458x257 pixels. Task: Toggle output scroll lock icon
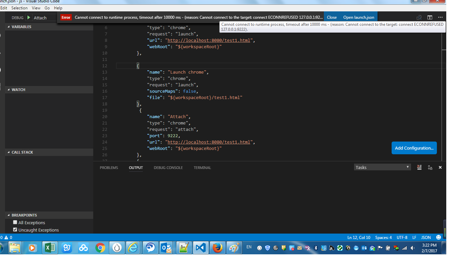[430, 167]
